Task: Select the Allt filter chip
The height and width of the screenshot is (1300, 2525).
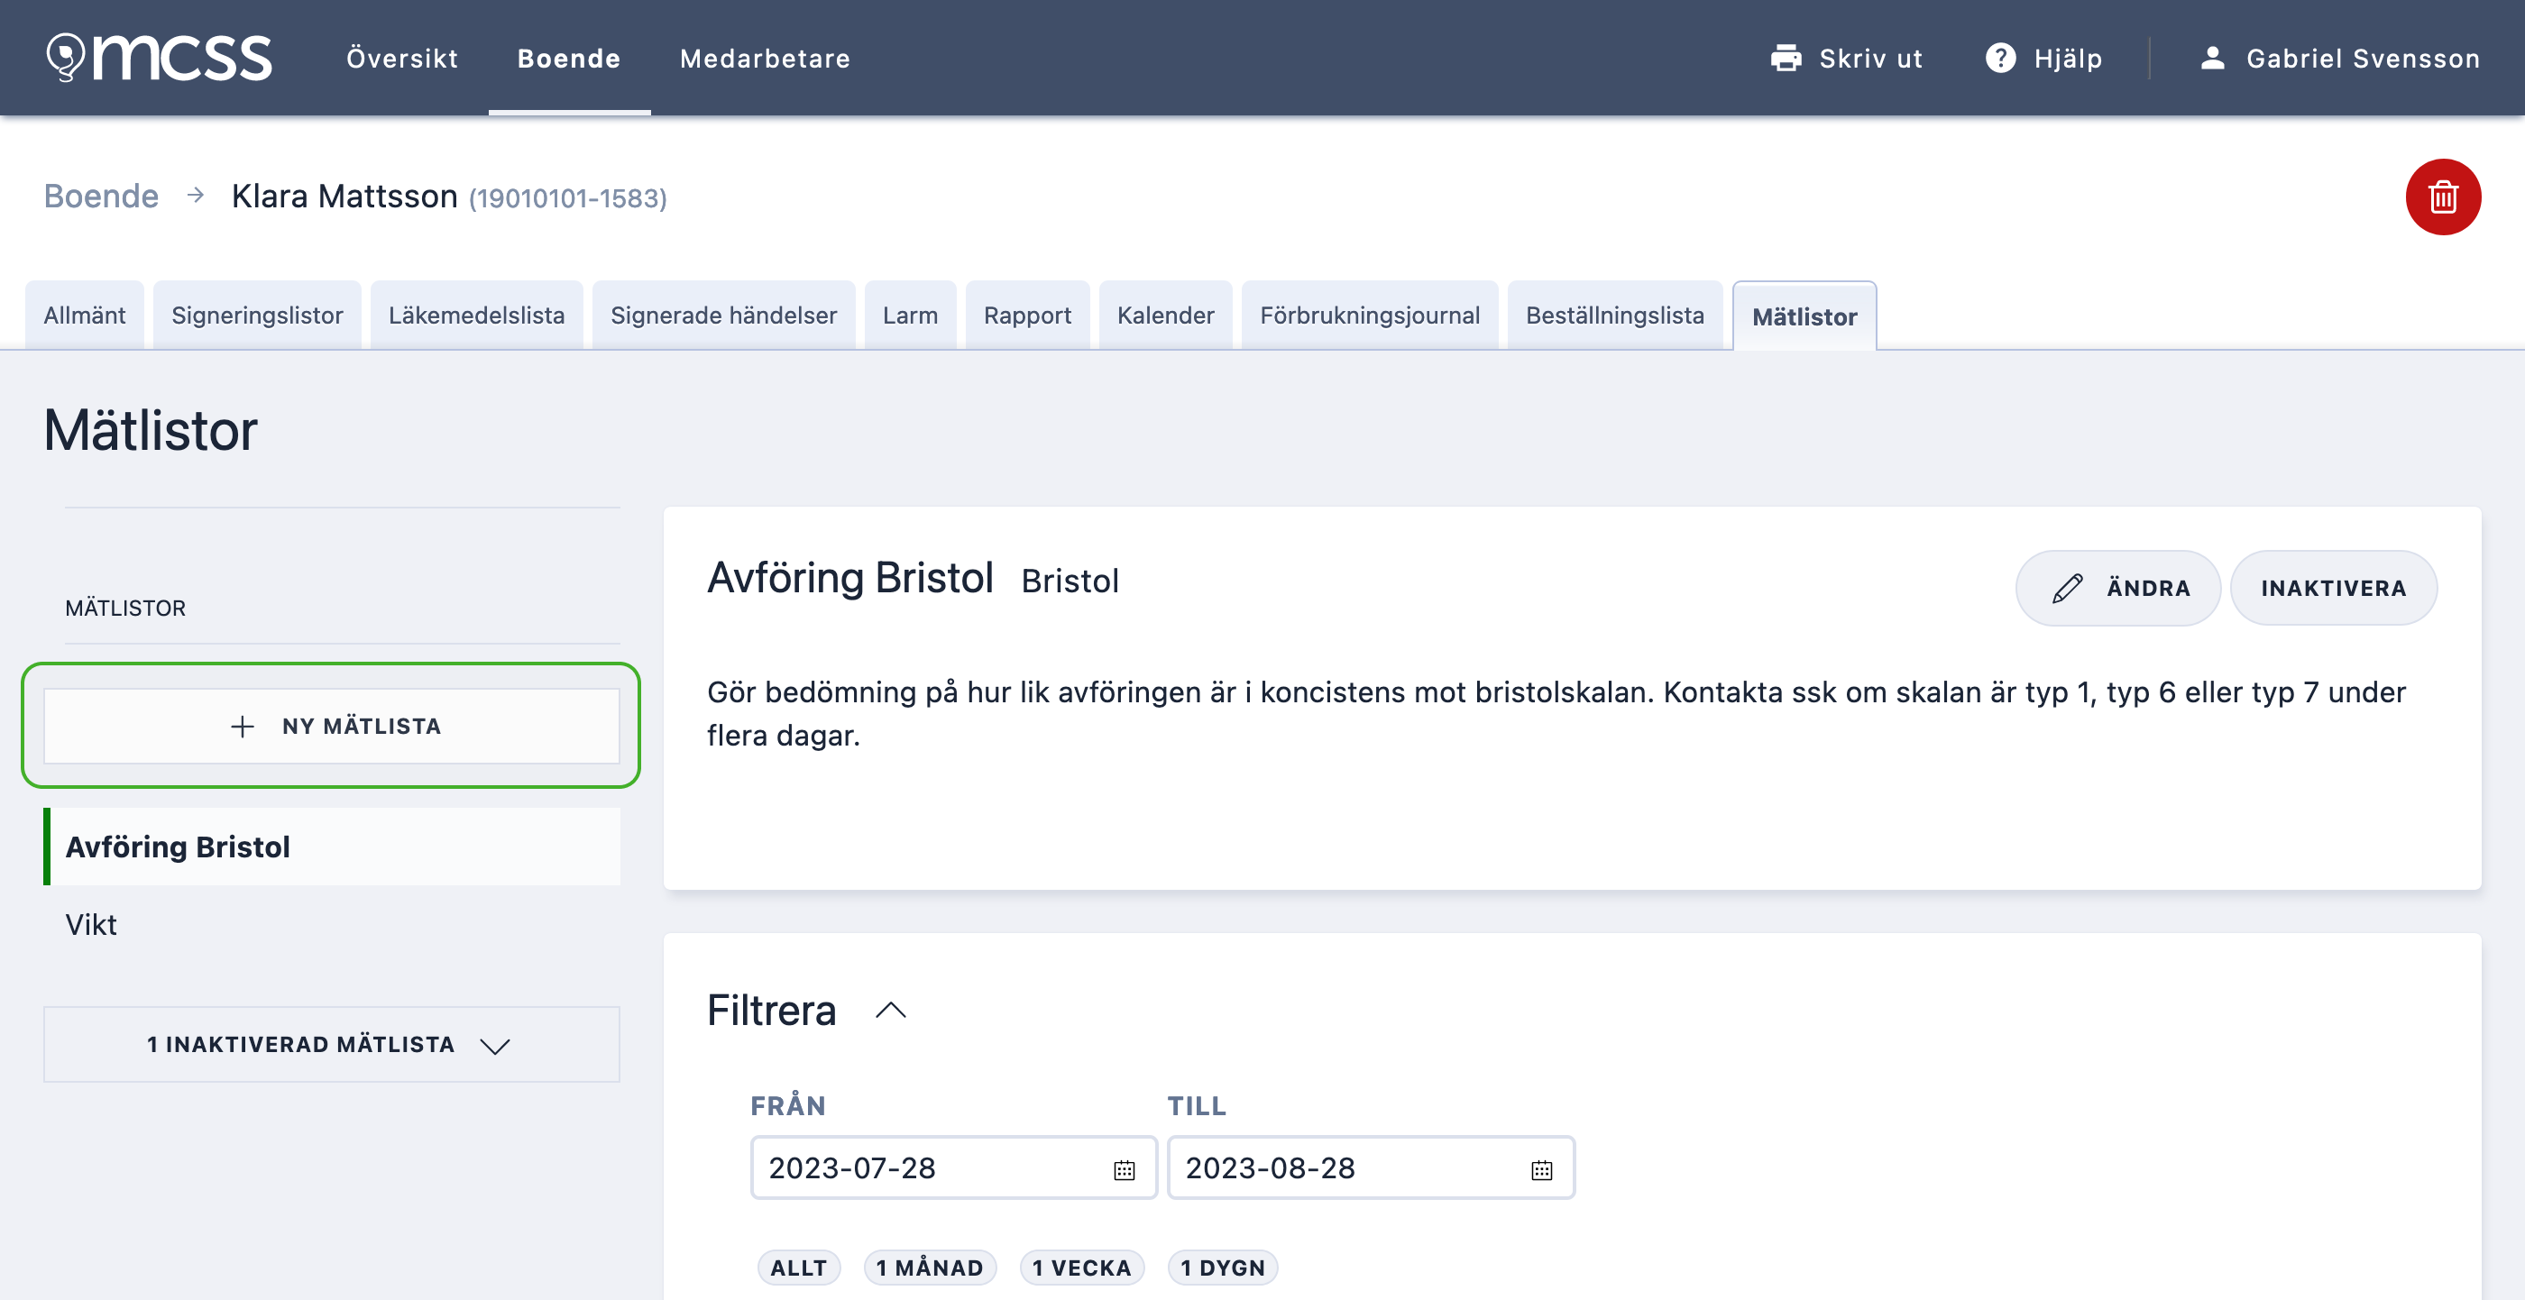Action: pyautogui.click(x=798, y=1267)
